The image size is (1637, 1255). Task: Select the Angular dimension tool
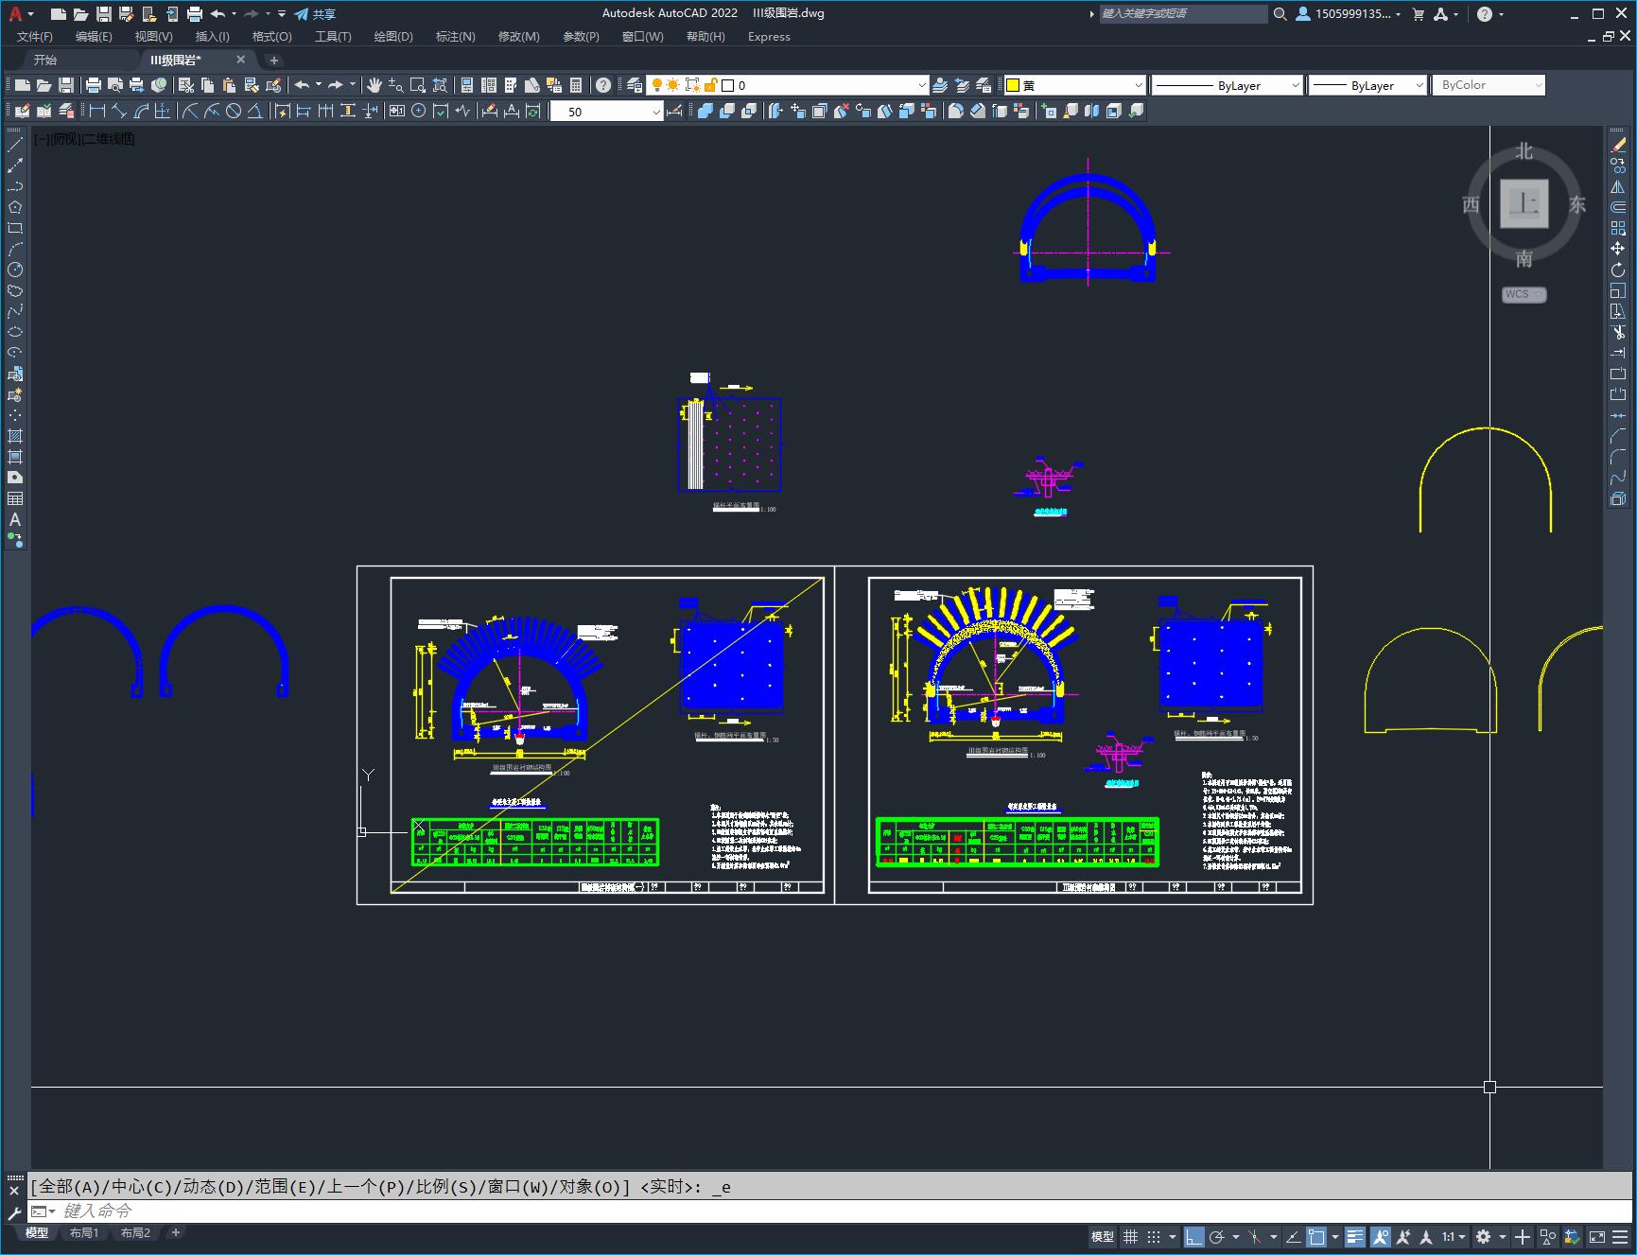tap(255, 111)
